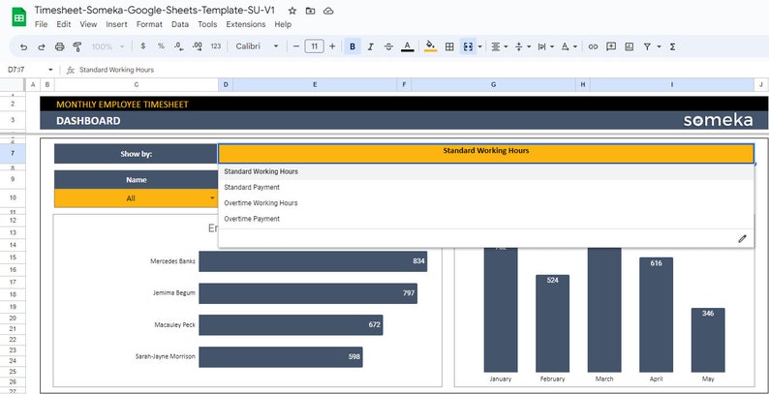The height and width of the screenshot is (394, 769).
Task: Check the cloud document status icon
Action: click(328, 11)
